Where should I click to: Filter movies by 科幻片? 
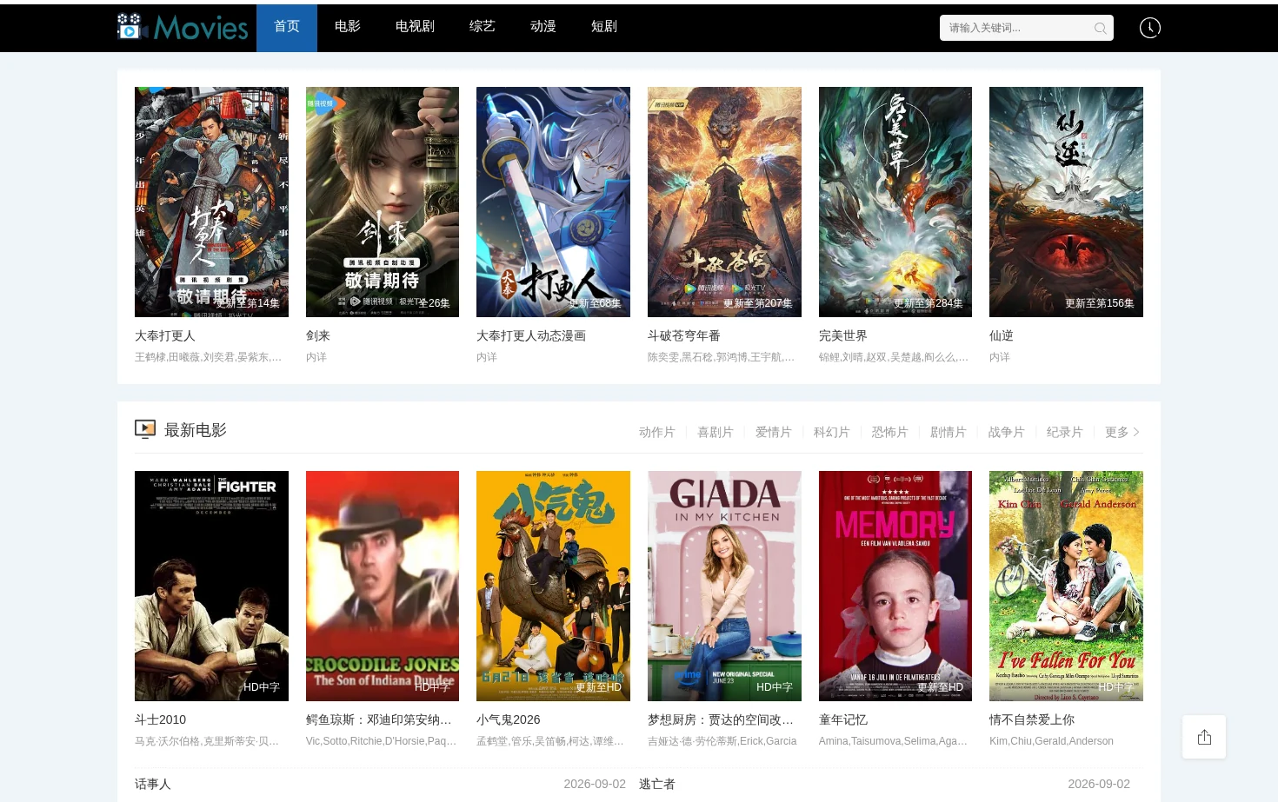pos(832,432)
